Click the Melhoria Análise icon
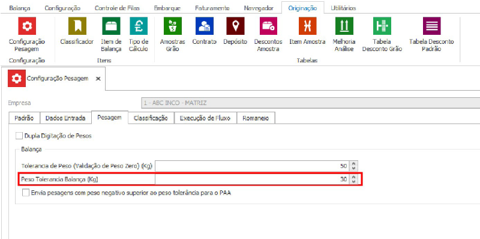This screenshot has width=480, height=239. tap(344, 26)
